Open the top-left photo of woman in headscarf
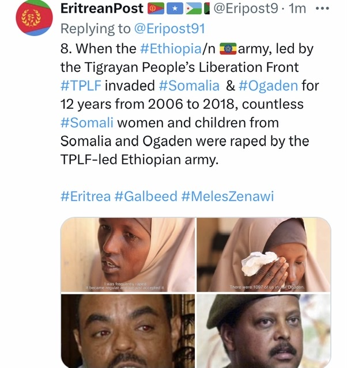 (127, 255)
